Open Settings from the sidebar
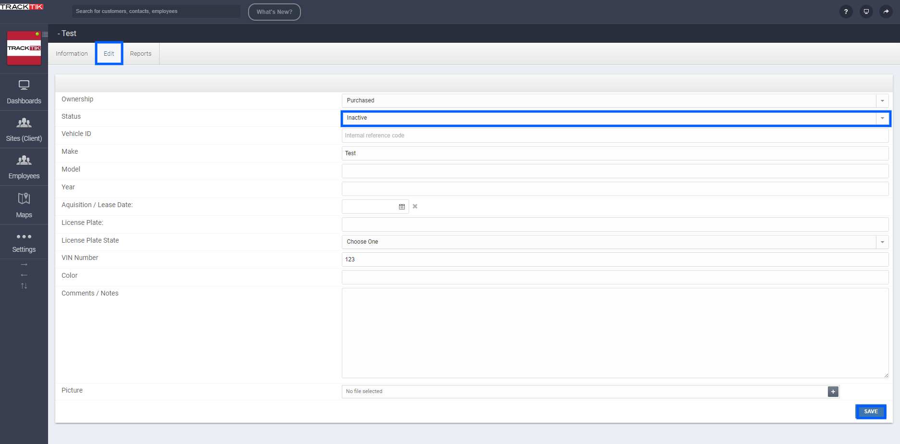Screen dimensions: 900x444 click(24, 242)
